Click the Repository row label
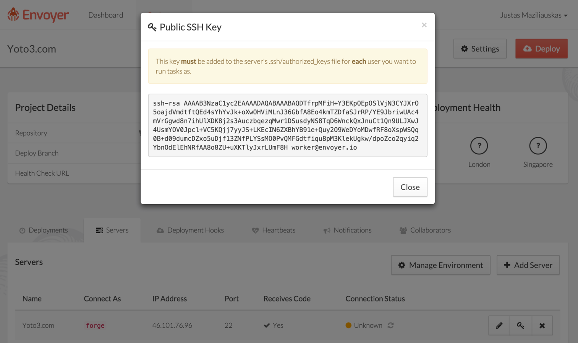The image size is (578, 343). [x=31, y=133]
